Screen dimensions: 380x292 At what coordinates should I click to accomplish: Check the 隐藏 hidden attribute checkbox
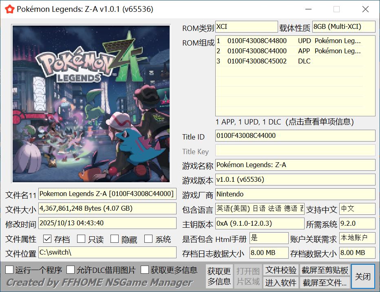[115, 239]
